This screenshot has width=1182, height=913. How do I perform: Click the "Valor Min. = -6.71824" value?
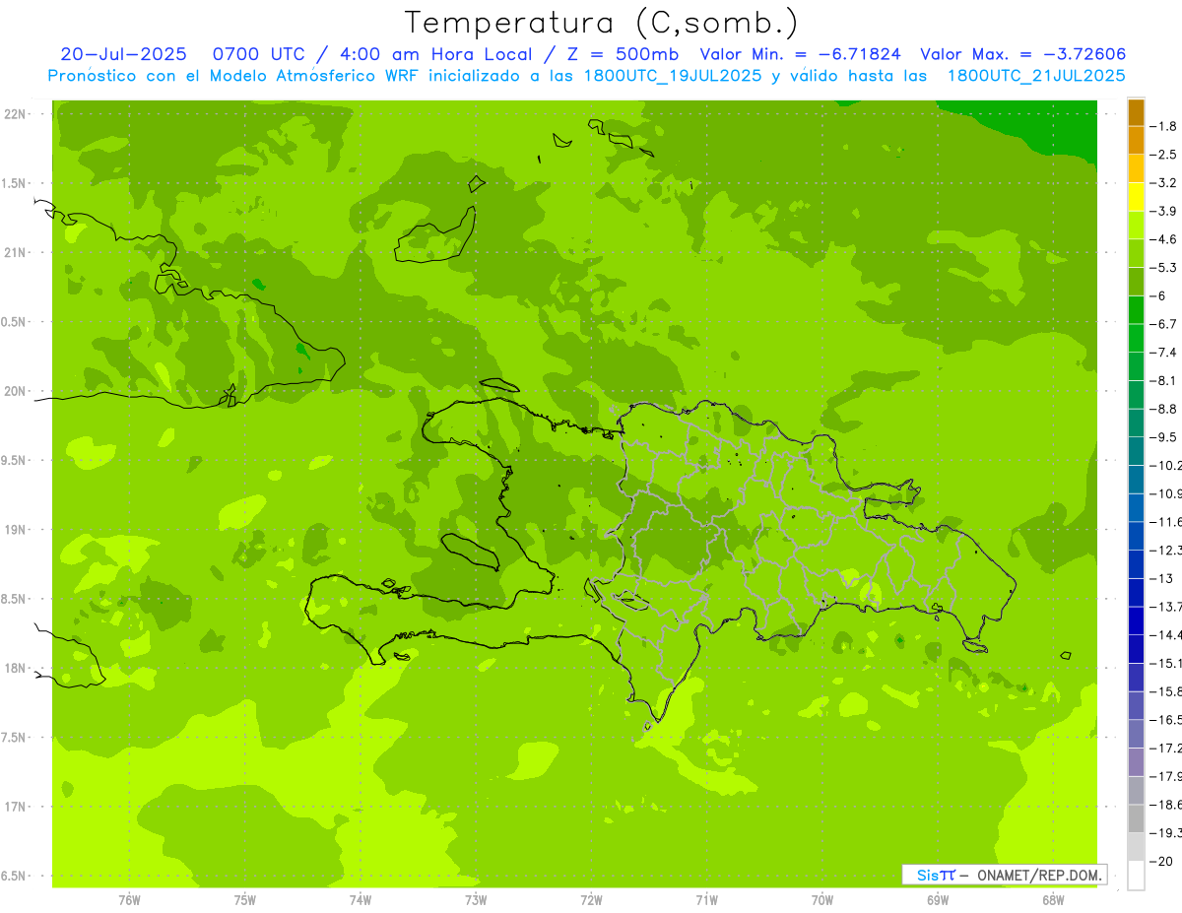800,54
